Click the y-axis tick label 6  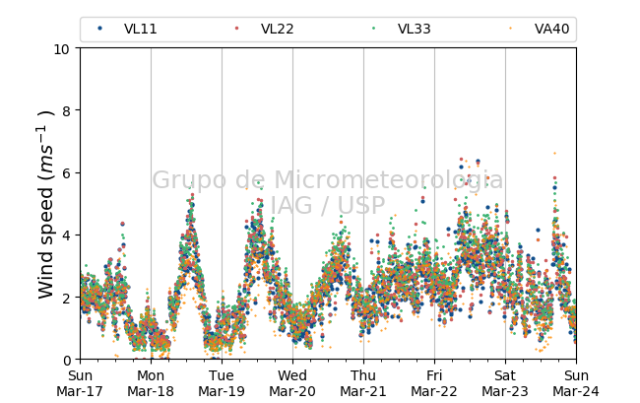[x=67, y=173]
